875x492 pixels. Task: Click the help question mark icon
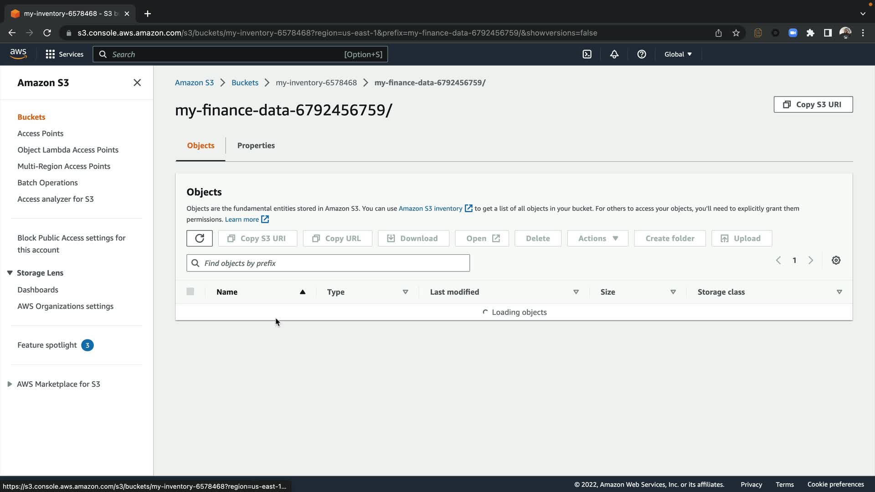pos(642,54)
